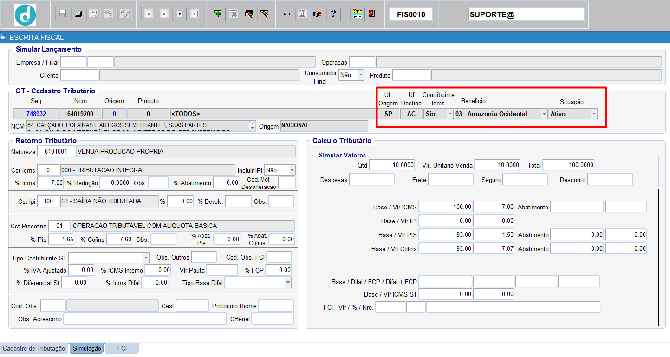Click the screen/monitor toolbar icon

[78, 14]
